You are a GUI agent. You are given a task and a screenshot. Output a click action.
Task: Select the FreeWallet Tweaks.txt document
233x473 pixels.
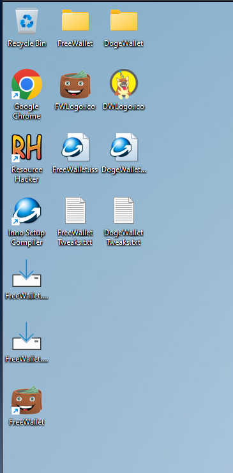[75, 210]
